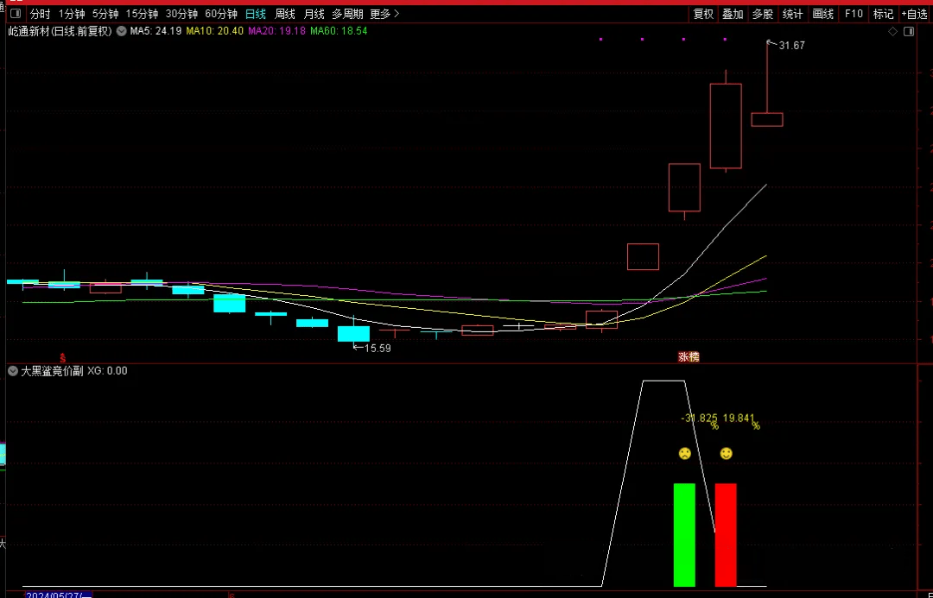
Task: Switch to 月线 monthly chart
Action: [314, 14]
